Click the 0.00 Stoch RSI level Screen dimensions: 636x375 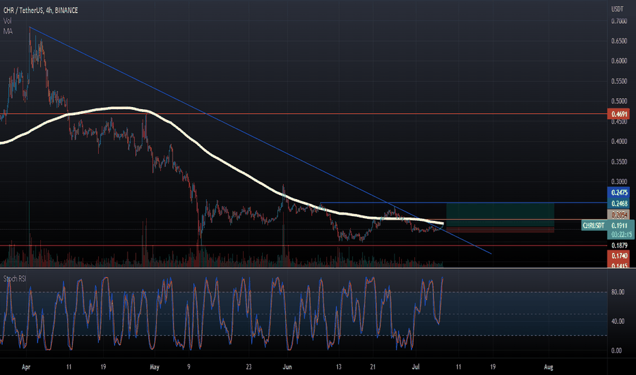click(x=616, y=350)
